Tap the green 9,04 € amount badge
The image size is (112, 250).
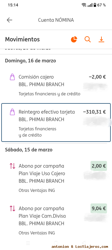tap(99, 208)
